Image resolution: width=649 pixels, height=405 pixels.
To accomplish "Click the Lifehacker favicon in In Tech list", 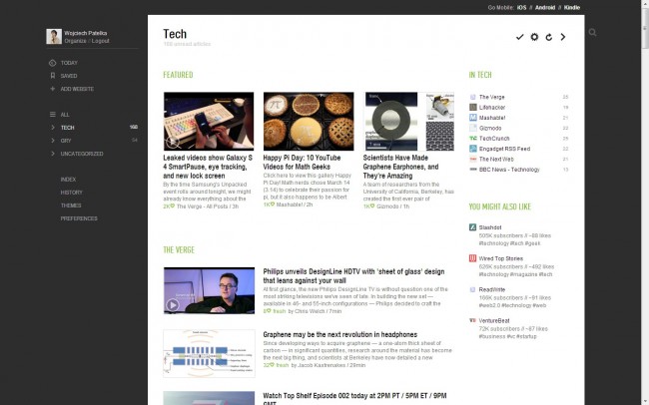I will tap(472, 107).
